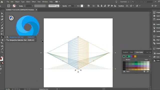Collapse the Color Guide panel double arrow
160x90 pixels.
[x=147, y=52]
